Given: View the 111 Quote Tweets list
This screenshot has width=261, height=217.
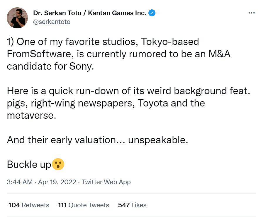Looking at the screenshot, I should click(x=84, y=205).
